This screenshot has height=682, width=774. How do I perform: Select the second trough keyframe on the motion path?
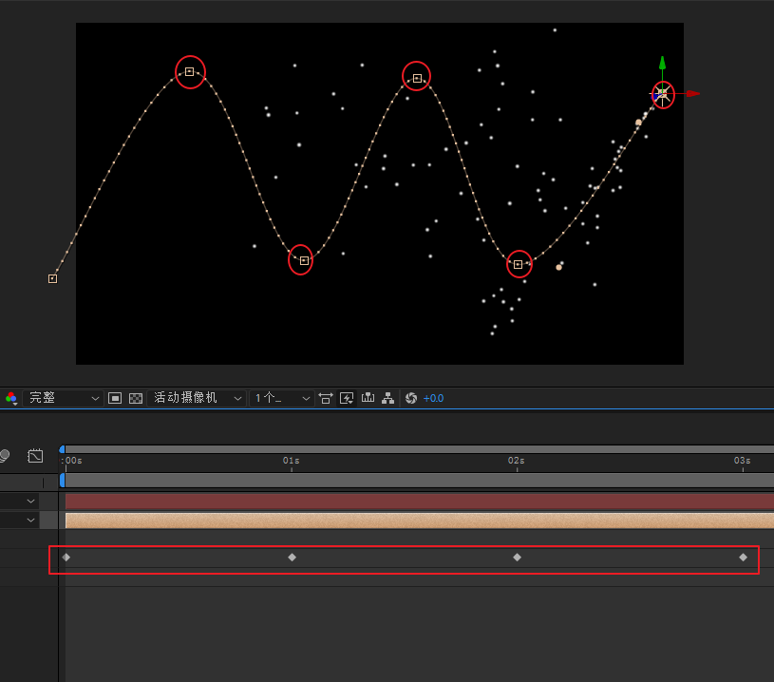[518, 265]
